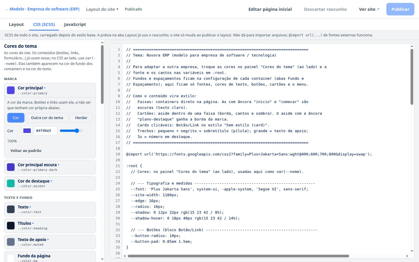Click the horizontal scrollbar left arrow
Screen dimensions: 419x262
(x=125, y=256)
